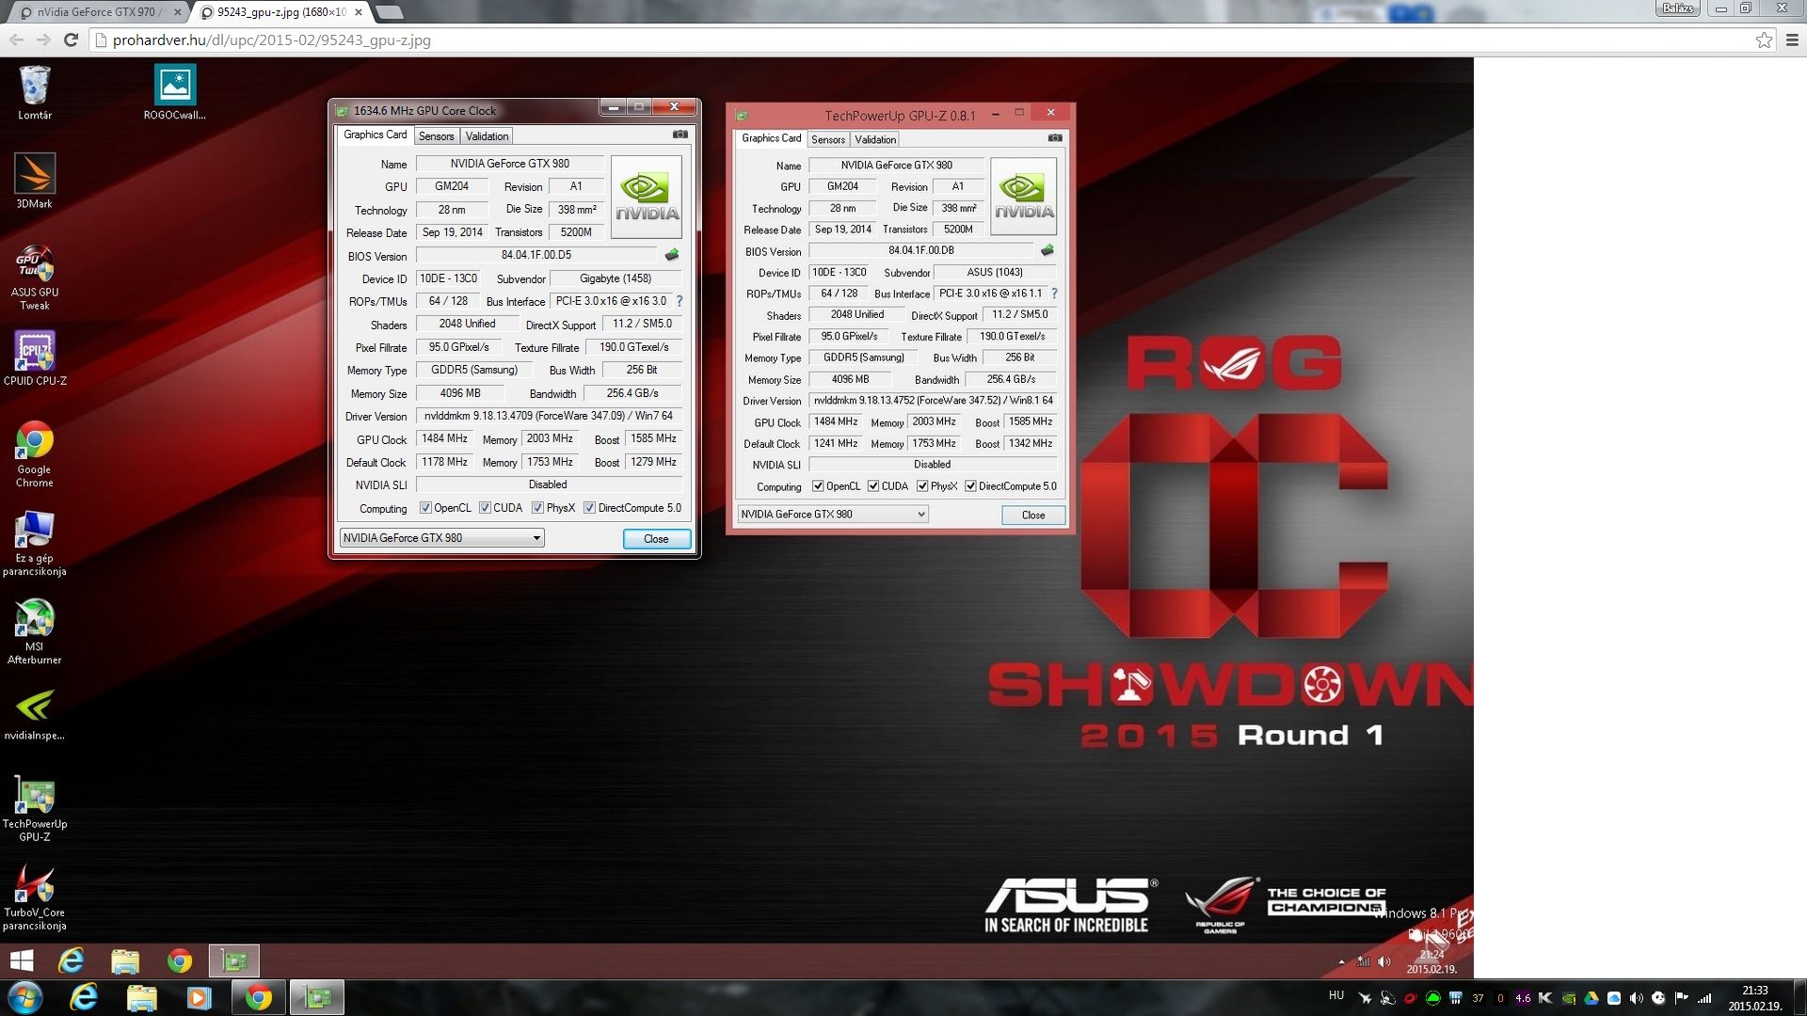Toggle CUDA checkbox in Gigabyte GPU-Z window
This screenshot has width=1807, height=1016.
coord(485,508)
